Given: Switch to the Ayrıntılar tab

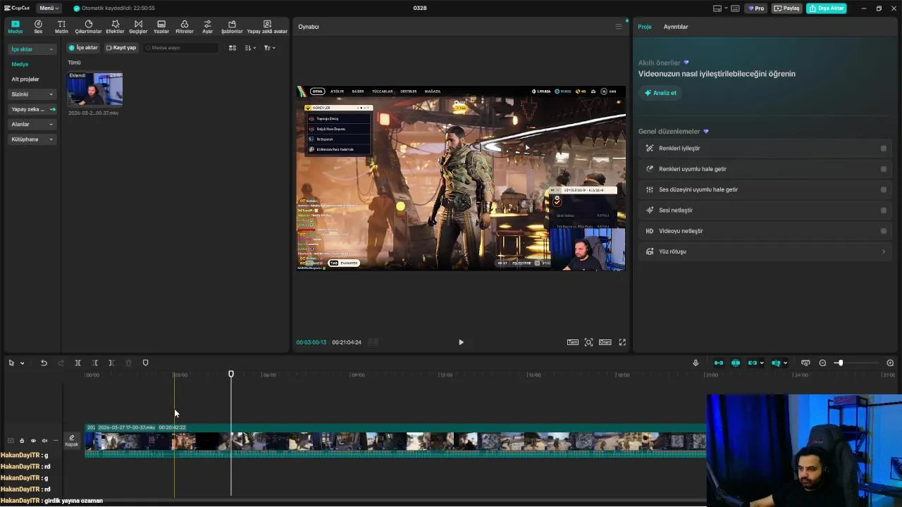Looking at the screenshot, I should (x=675, y=27).
